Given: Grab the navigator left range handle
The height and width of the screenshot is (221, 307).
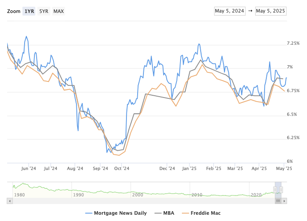Looking at the screenshot, I should pos(275,190).
